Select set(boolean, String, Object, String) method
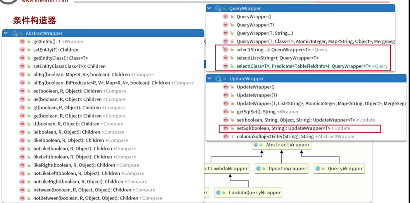Viewport: 410px width, 203px height. (x=306, y=120)
